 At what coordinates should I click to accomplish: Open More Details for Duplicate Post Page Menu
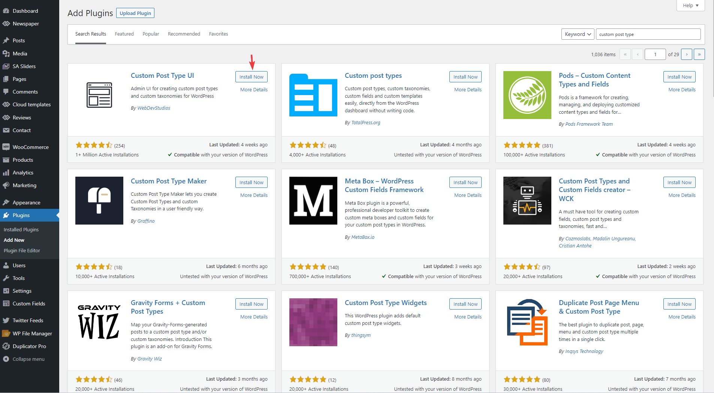point(682,317)
